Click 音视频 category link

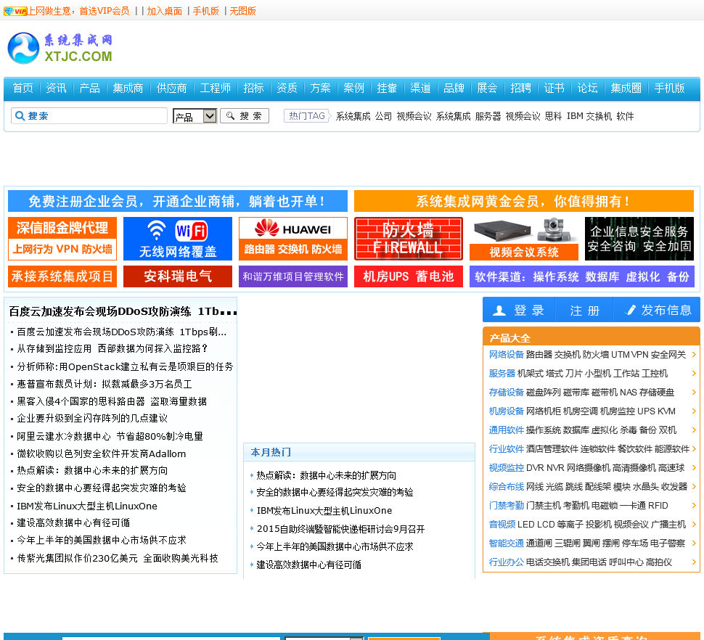tap(502, 524)
